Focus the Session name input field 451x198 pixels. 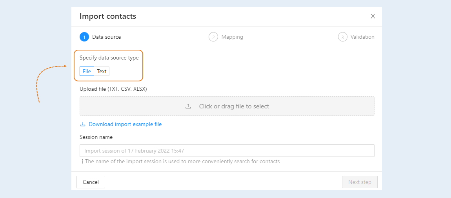point(227,151)
